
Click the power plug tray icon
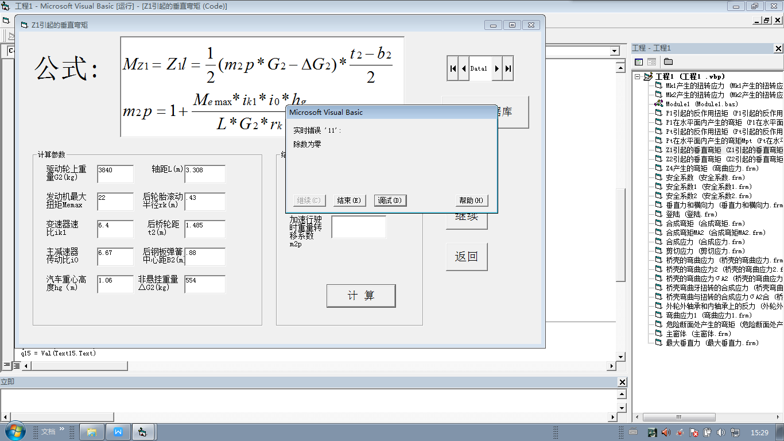pyautogui.click(x=708, y=432)
